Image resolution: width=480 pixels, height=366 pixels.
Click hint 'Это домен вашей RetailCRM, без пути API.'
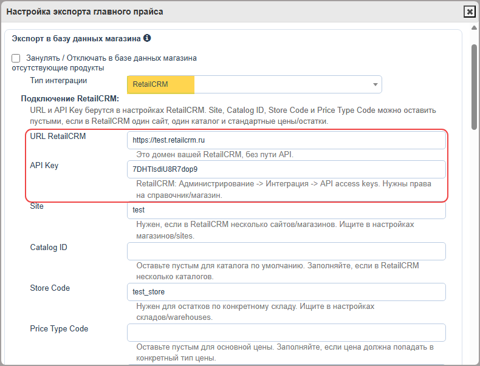coord(214,155)
